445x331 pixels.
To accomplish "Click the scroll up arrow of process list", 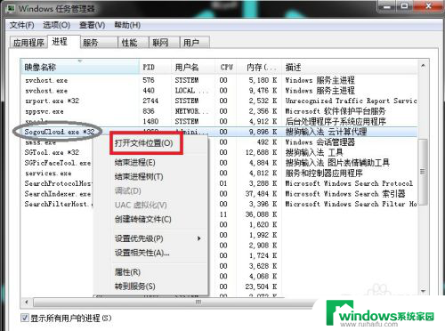I will [x=423, y=65].
